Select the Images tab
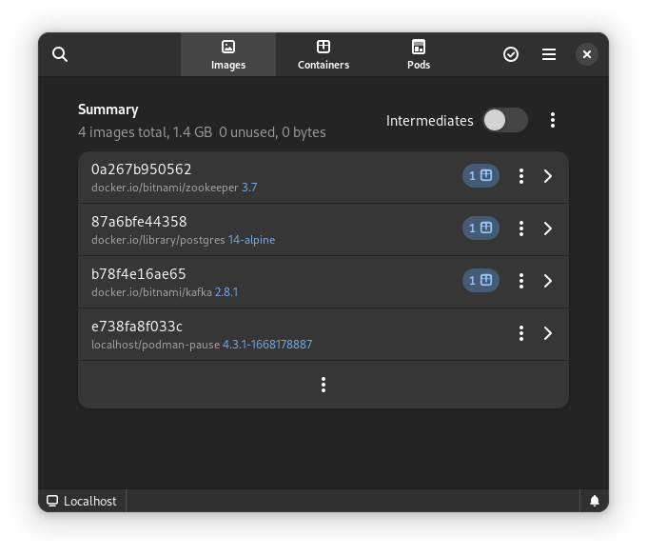 tap(228, 54)
